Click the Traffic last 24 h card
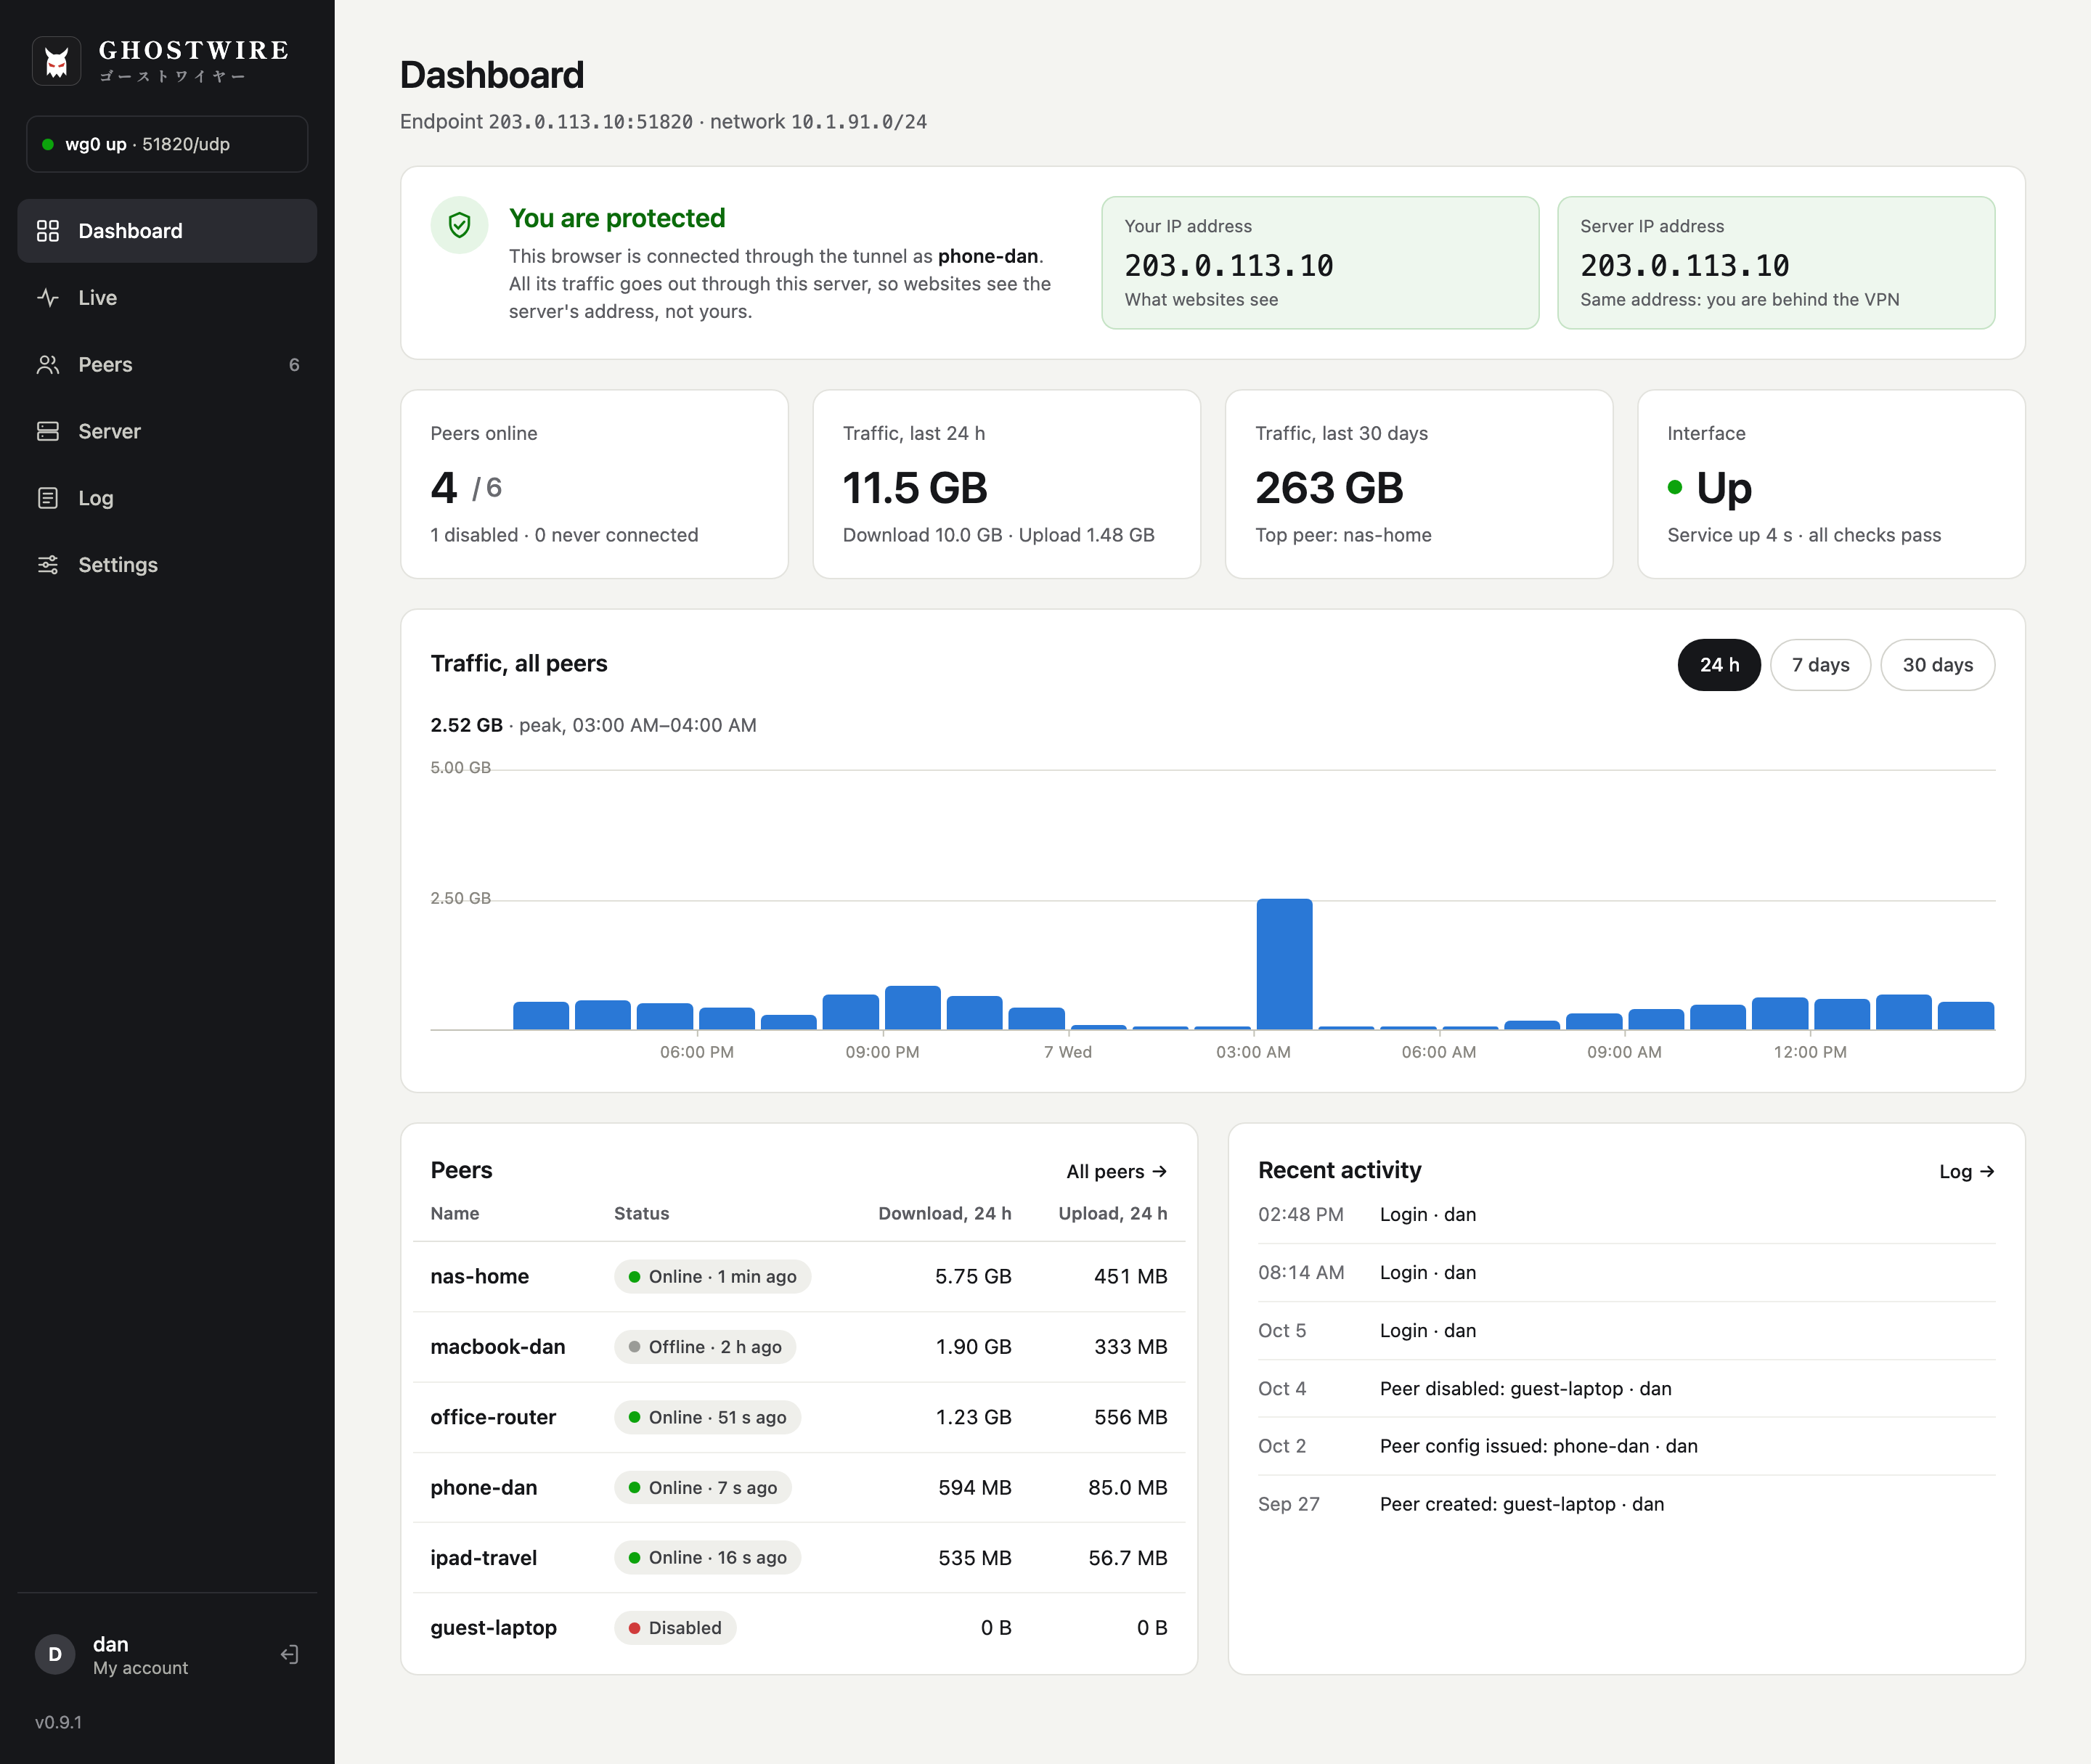 point(1006,484)
